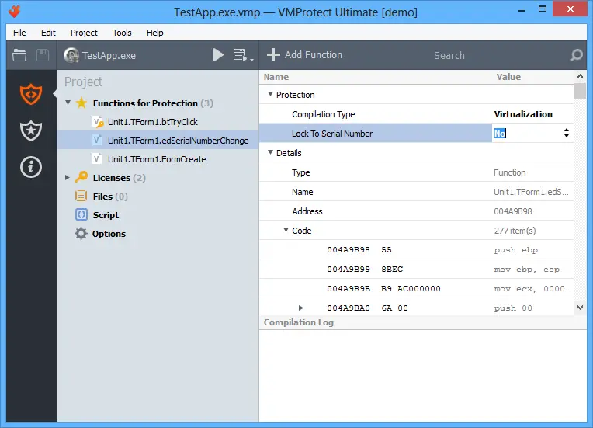The width and height of the screenshot is (593, 428).
Task: Click the Name value Unit1.TForm1.edS...
Action: click(x=531, y=192)
